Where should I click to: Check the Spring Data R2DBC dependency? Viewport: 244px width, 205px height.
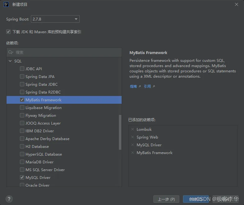[x=22, y=92]
